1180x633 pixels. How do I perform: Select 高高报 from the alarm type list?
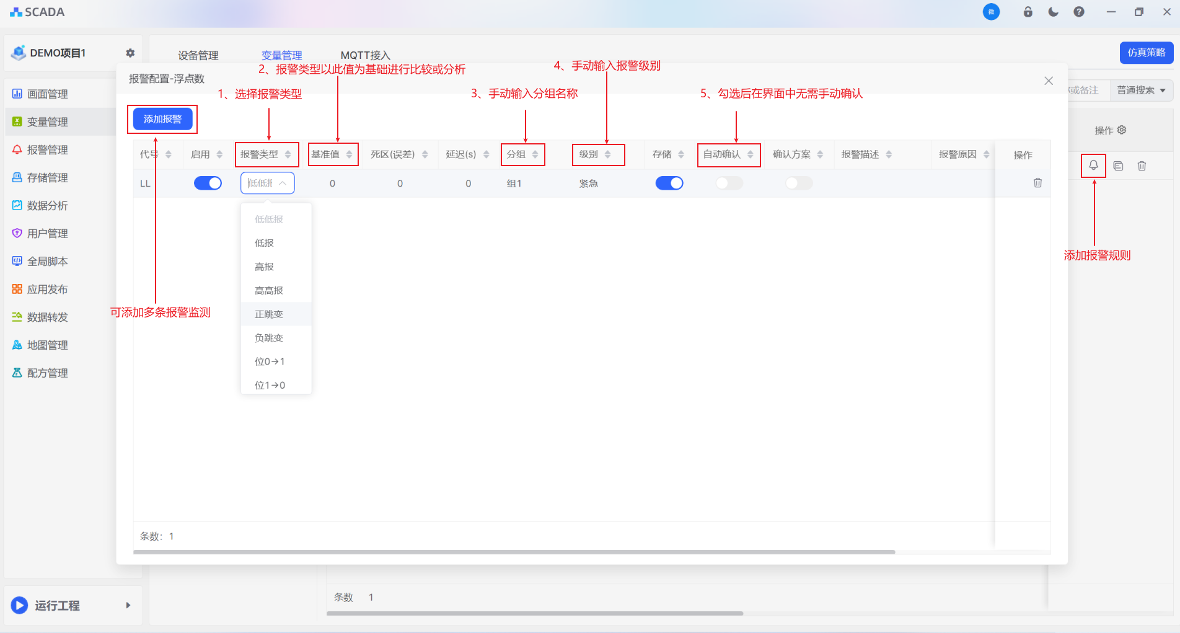269,291
